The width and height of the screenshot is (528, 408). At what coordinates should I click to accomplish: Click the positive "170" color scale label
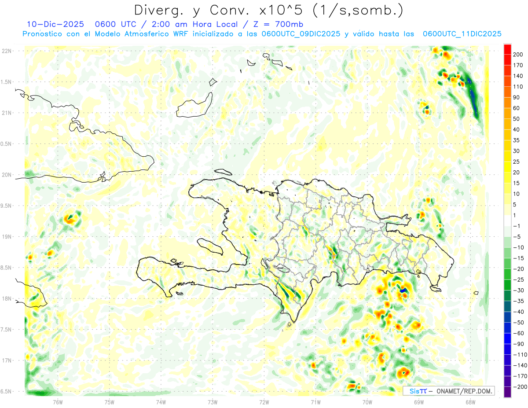[518, 66]
